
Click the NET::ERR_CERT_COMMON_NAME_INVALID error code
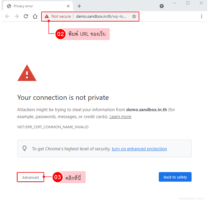click(x=53, y=127)
